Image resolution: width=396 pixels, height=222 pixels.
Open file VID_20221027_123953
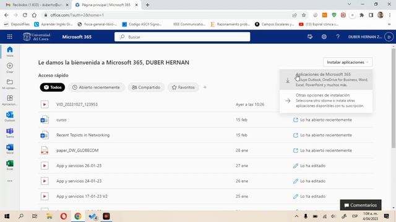(77, 104)
